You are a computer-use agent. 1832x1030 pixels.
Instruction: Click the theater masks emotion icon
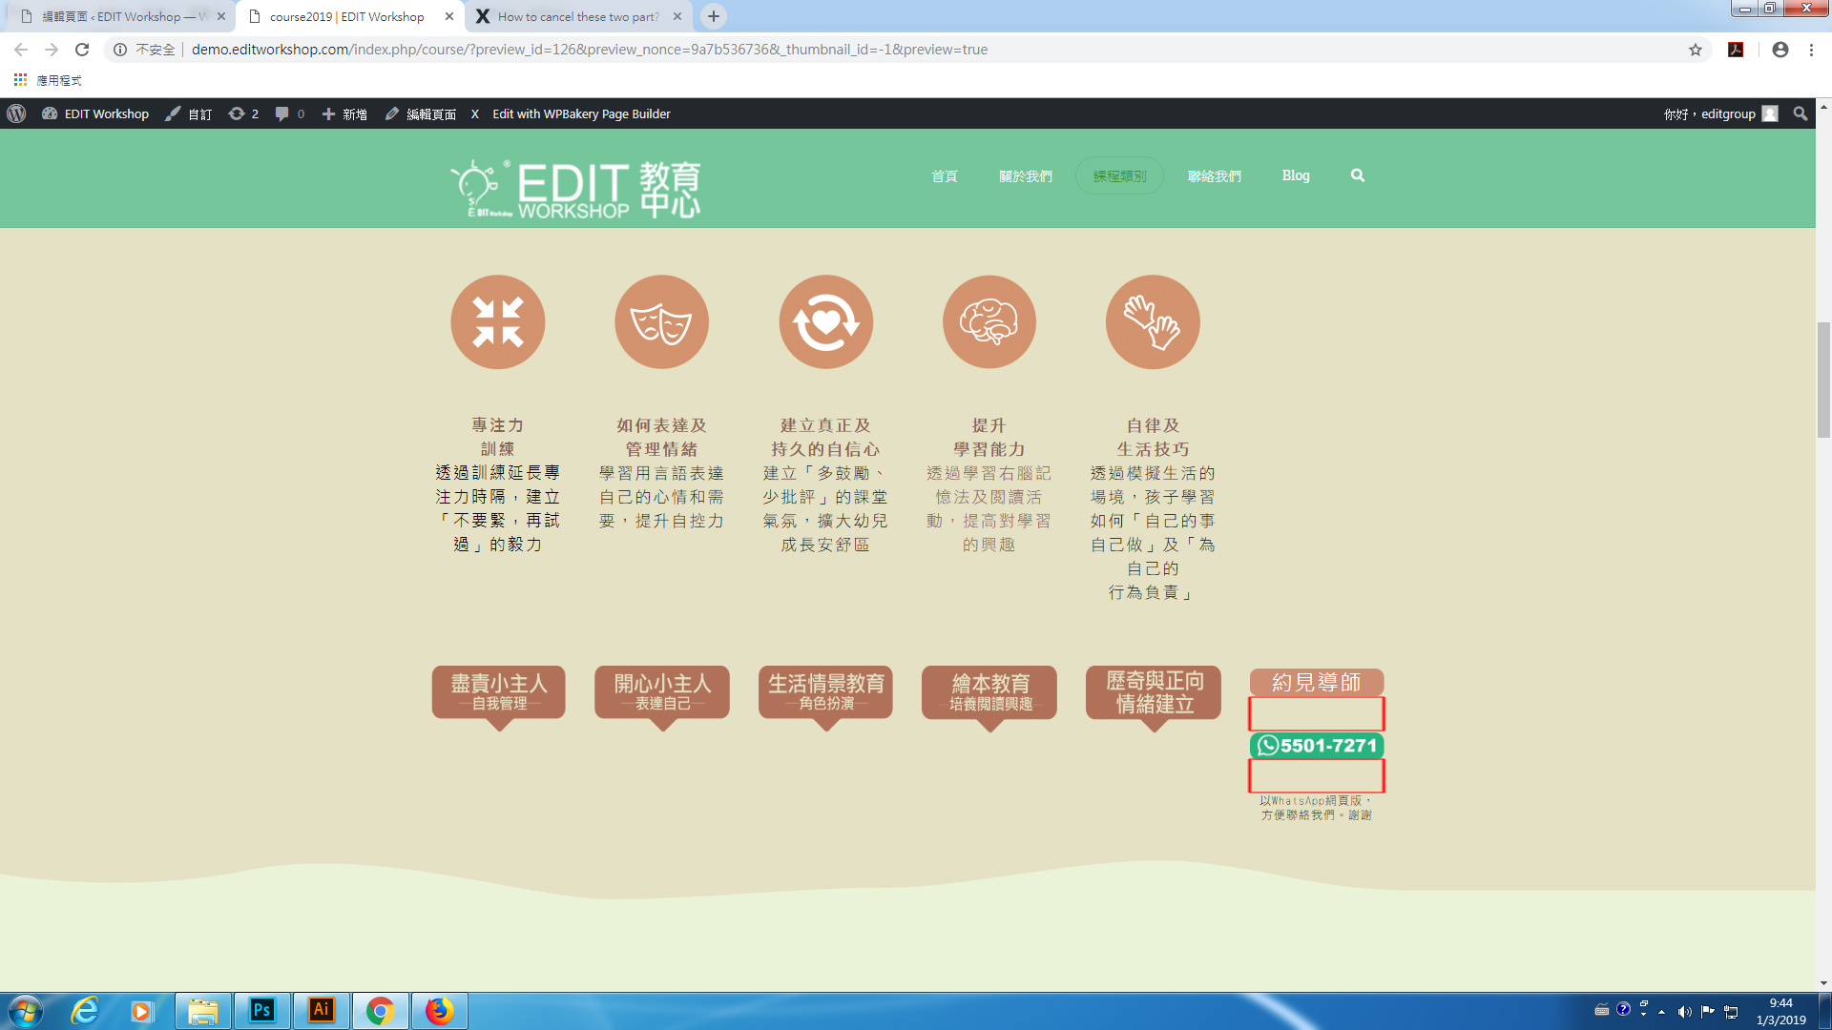coord(661,322)
